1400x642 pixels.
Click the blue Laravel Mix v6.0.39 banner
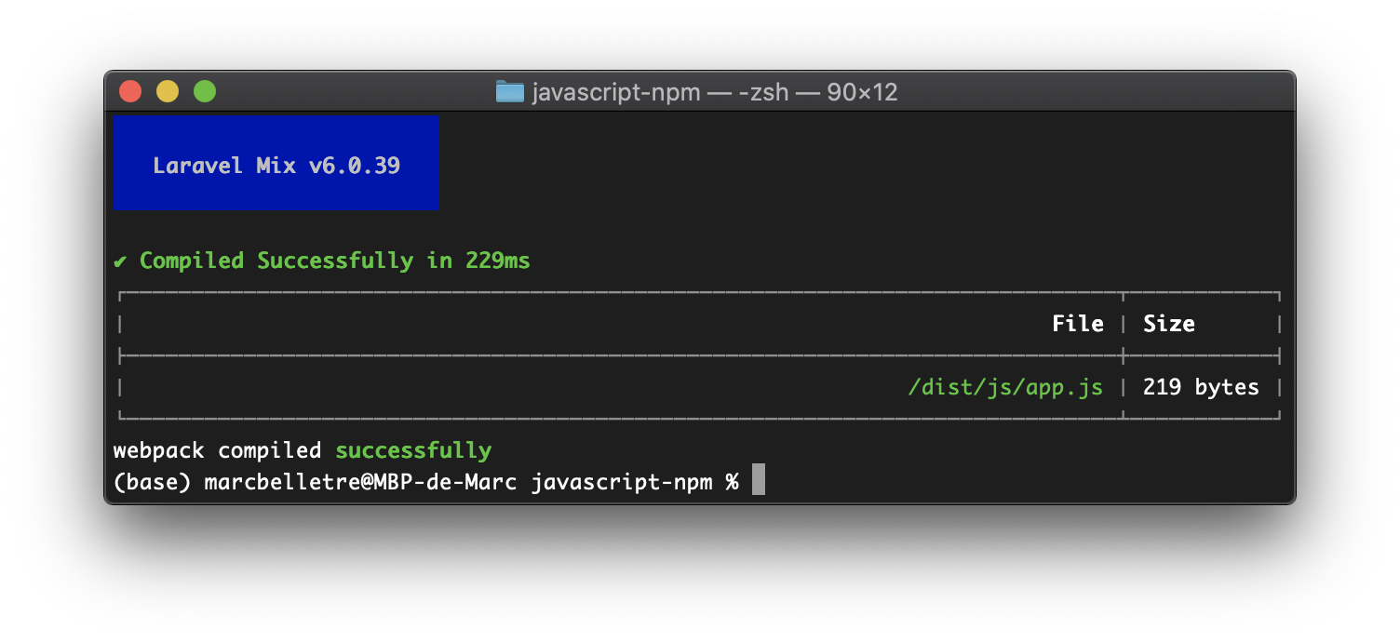276,163
